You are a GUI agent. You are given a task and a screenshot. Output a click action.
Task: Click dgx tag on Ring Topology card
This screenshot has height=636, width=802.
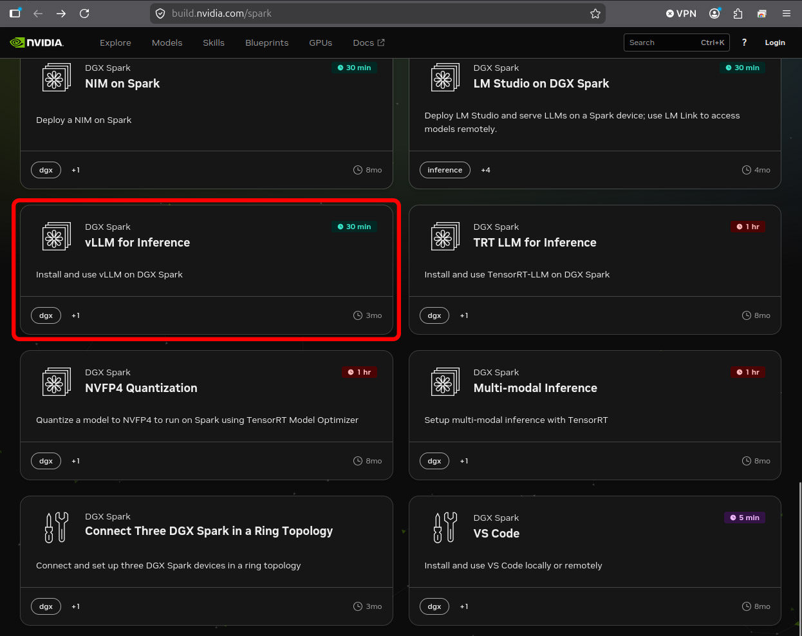[46, 606]
